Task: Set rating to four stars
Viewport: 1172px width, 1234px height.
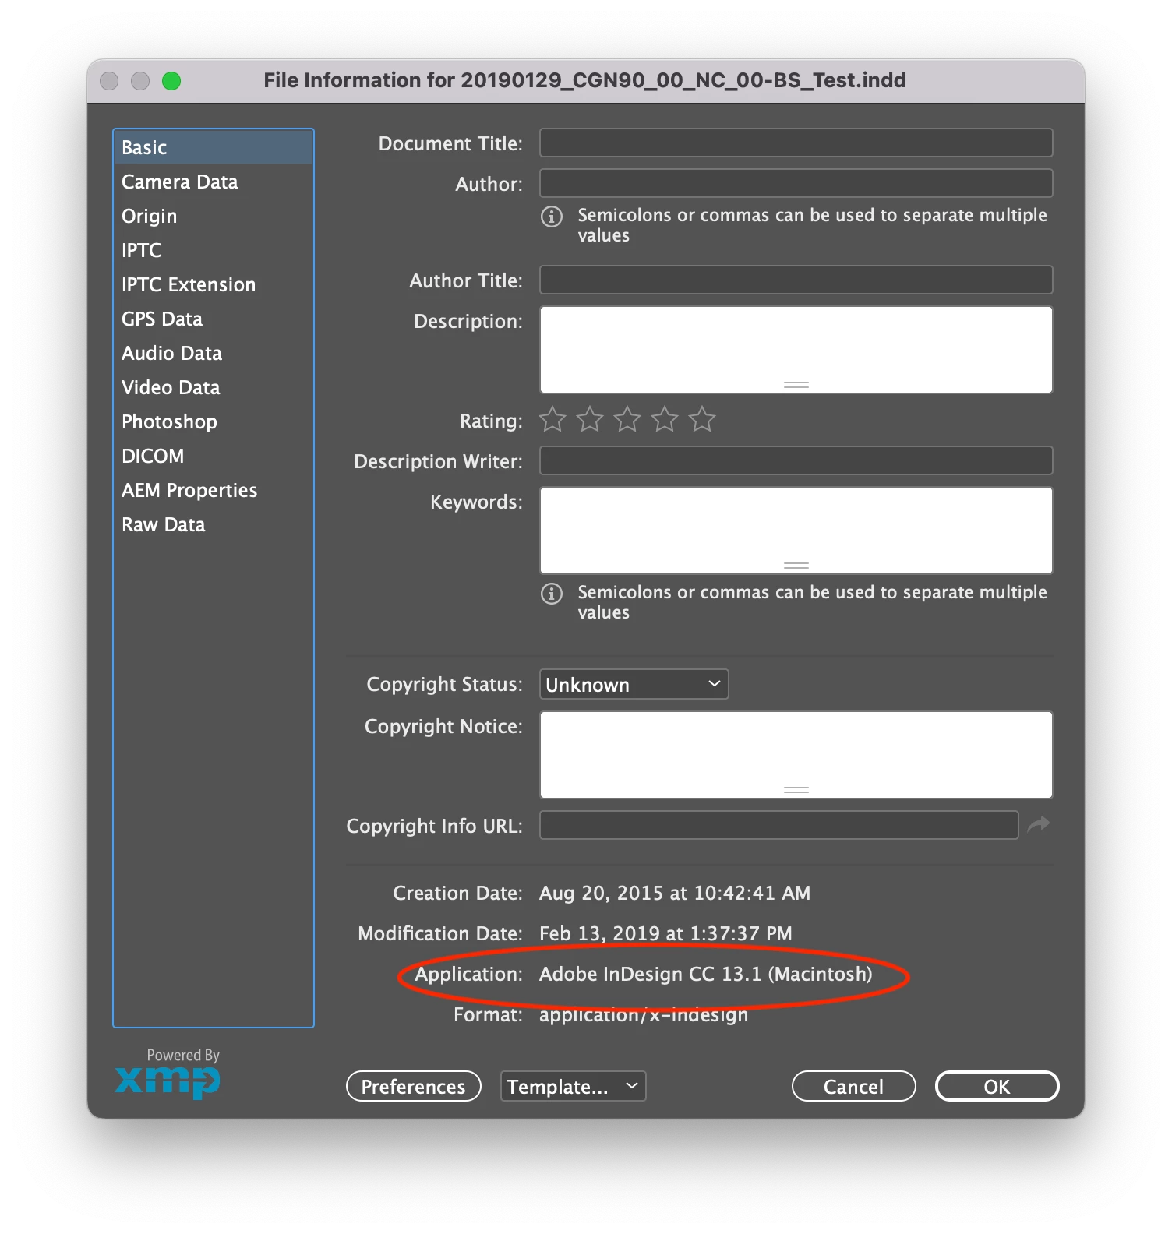Action: [x=665, y=419]
